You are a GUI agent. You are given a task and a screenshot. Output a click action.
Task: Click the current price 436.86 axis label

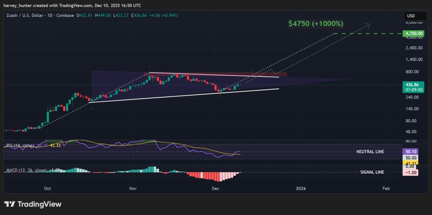pyautogui.click(x=411, y=85)
